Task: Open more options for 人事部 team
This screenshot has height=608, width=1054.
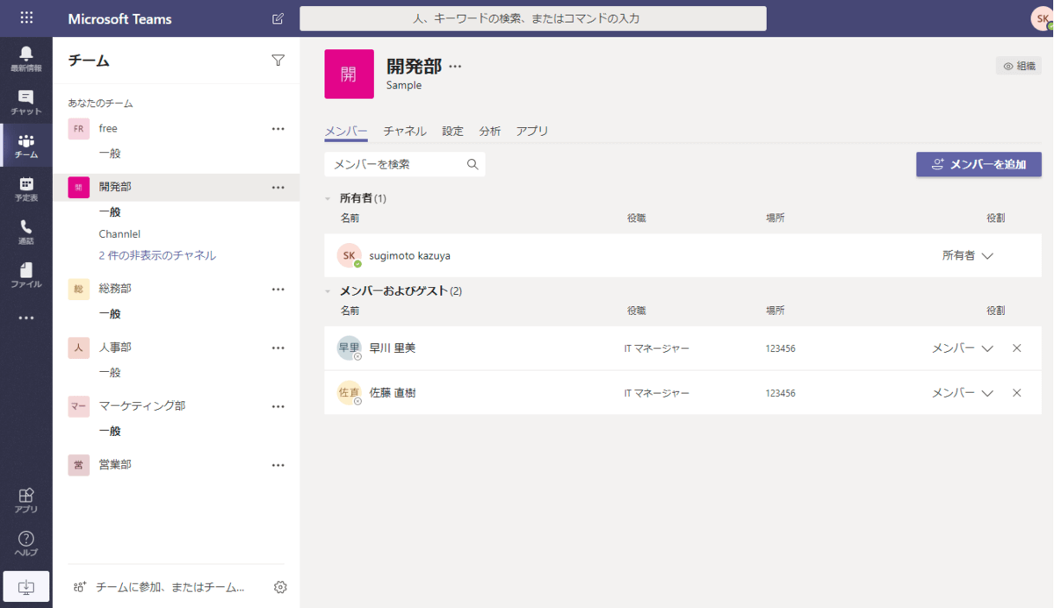Action: pos(278,348)
